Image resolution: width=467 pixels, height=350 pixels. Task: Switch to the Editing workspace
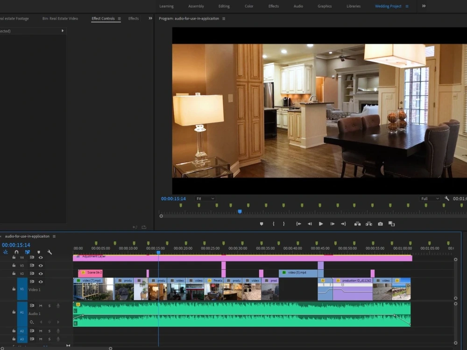pos(224,6)
